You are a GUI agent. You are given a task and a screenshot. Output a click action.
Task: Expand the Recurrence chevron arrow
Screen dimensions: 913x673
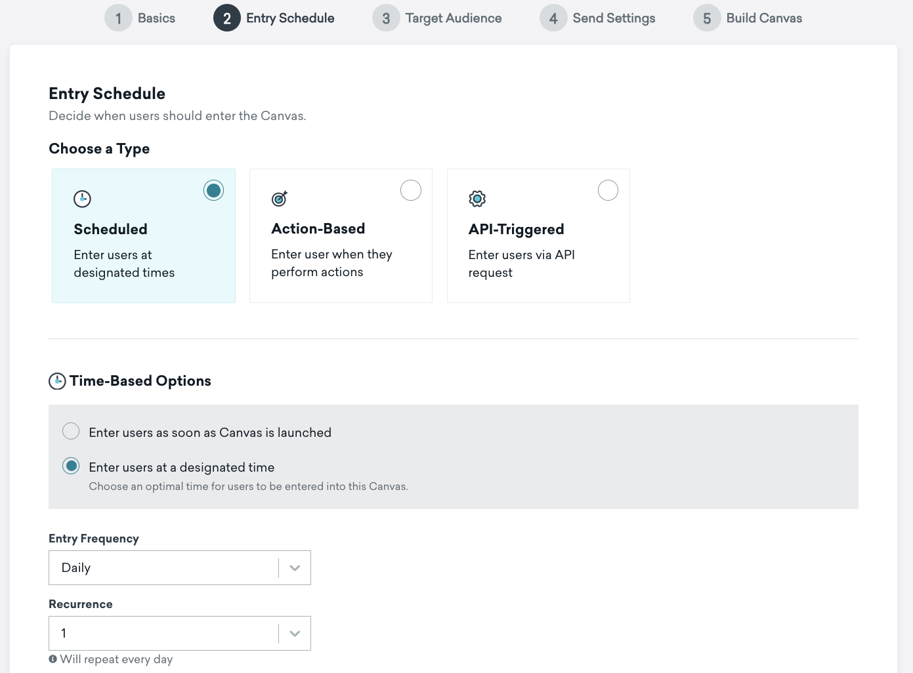click(295, 634)
